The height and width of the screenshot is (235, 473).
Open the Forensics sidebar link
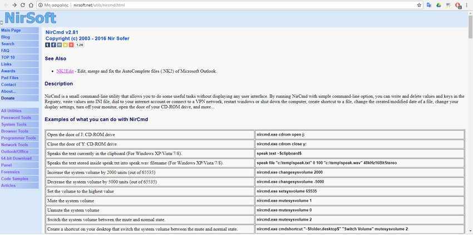pyautogui.click(x=19, y=172)
